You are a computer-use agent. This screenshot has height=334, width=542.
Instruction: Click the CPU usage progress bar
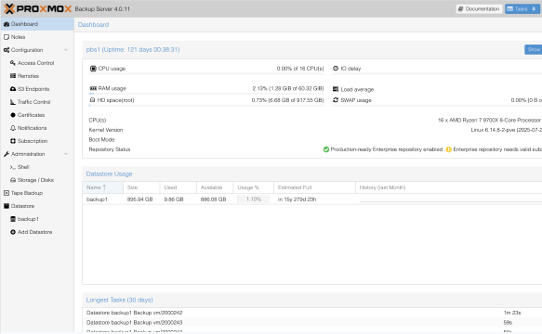coord(206,74)
